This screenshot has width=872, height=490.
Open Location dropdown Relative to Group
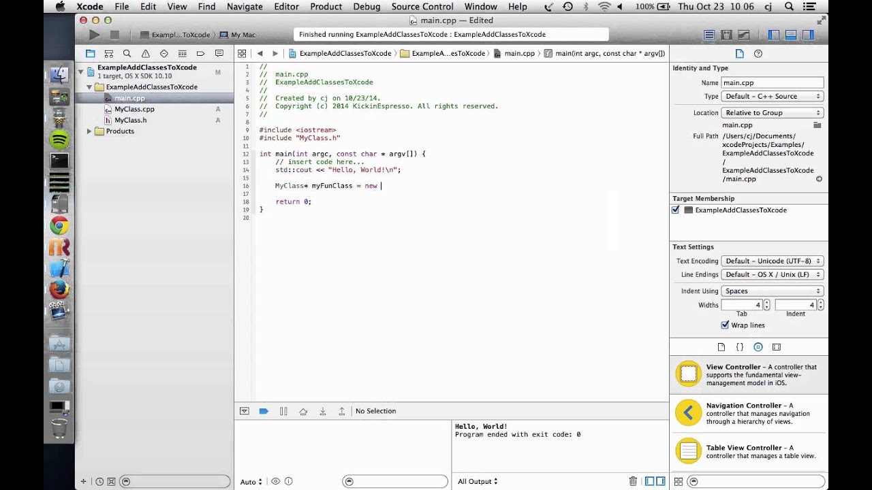coord(773,113)
